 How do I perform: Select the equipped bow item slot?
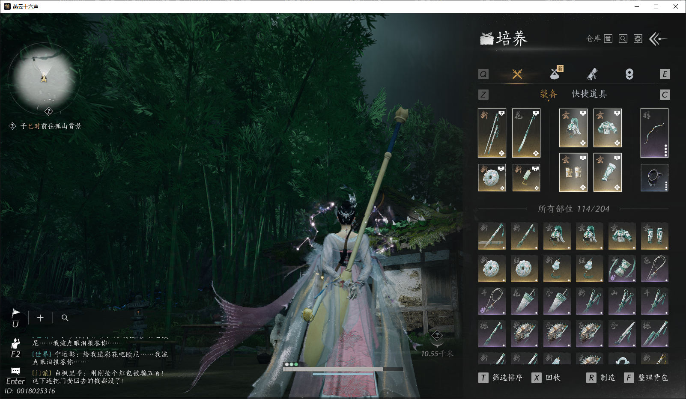[654, 133]
